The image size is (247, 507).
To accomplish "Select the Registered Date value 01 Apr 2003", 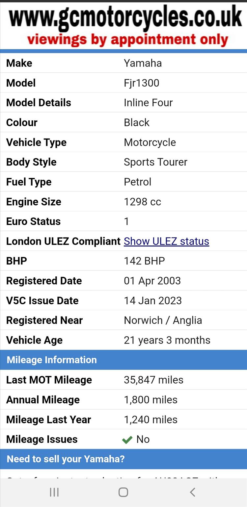I will click(152, 281).
